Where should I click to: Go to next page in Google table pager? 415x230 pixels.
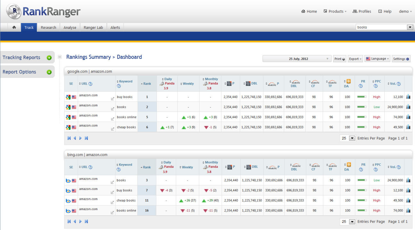[81, 138]
